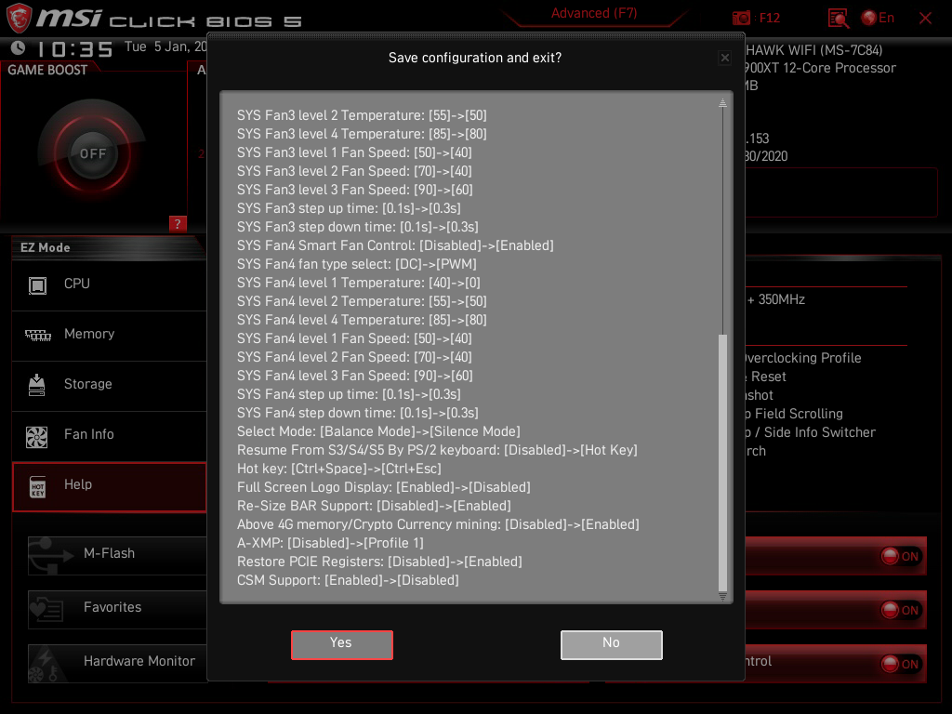Click the Favorites heart list icon
The height and width of the screenshot is (714, 952).
click(46, 609)
